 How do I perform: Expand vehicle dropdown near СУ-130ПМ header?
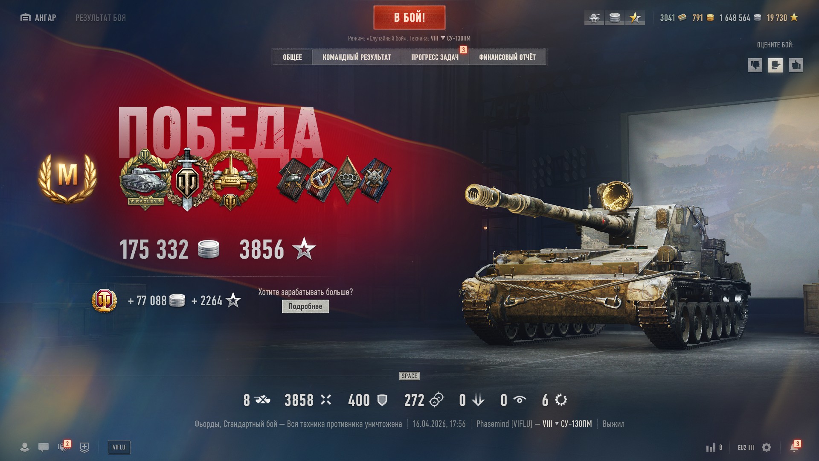443,38
